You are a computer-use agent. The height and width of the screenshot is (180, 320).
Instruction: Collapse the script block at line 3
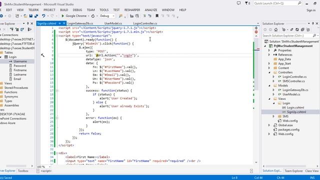click(x=57, y=35)
